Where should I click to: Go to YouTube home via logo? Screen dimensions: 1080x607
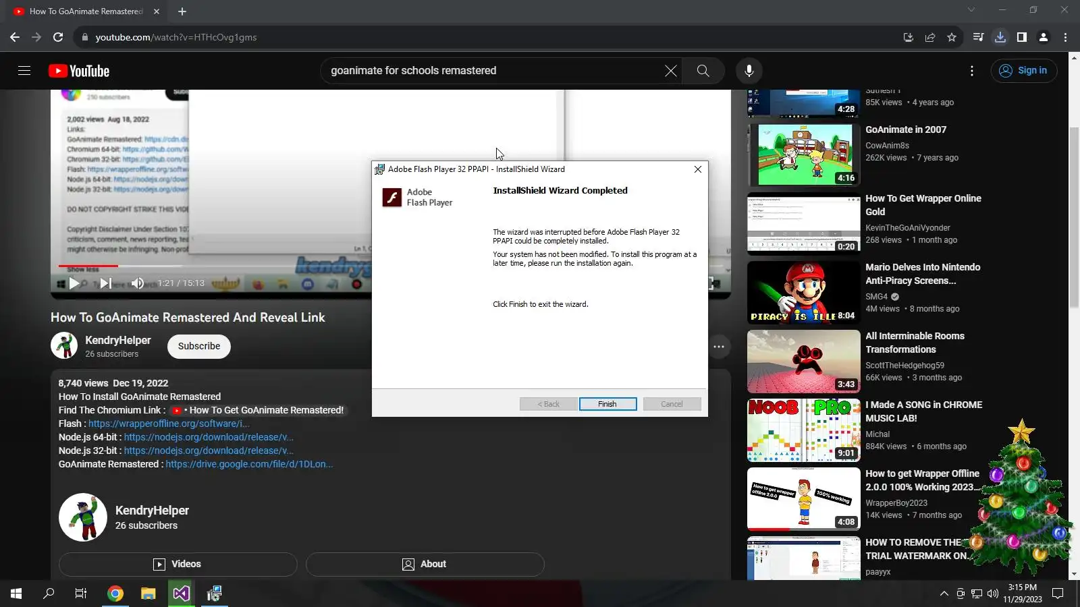click(x=79, y=71)
